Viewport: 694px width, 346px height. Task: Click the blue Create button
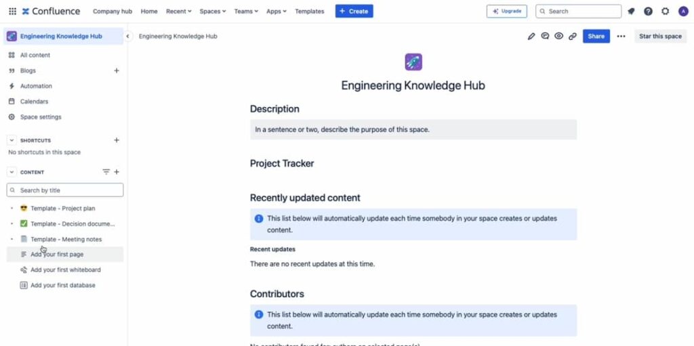tap(354, 12)
